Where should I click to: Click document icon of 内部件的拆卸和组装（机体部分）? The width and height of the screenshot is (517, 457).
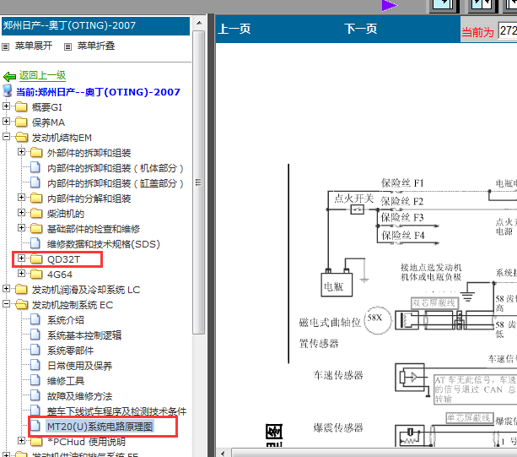[35, 167]
